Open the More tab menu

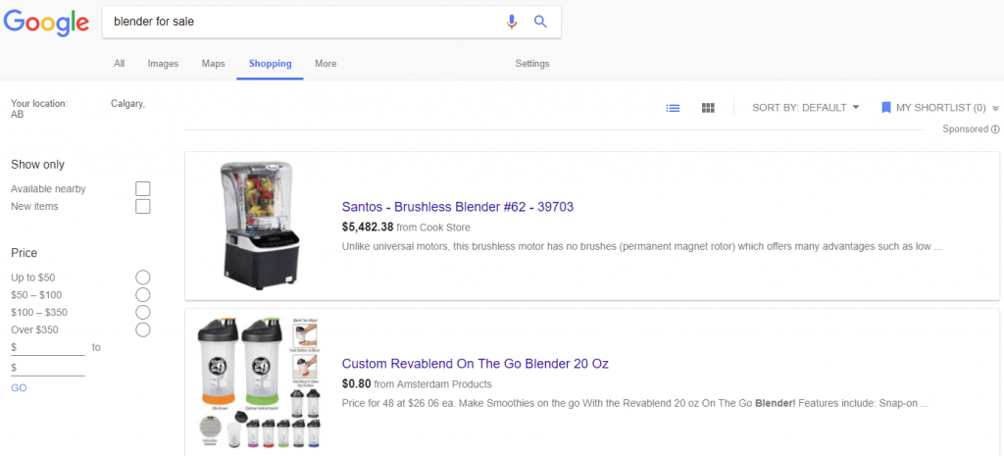(326, 64)
